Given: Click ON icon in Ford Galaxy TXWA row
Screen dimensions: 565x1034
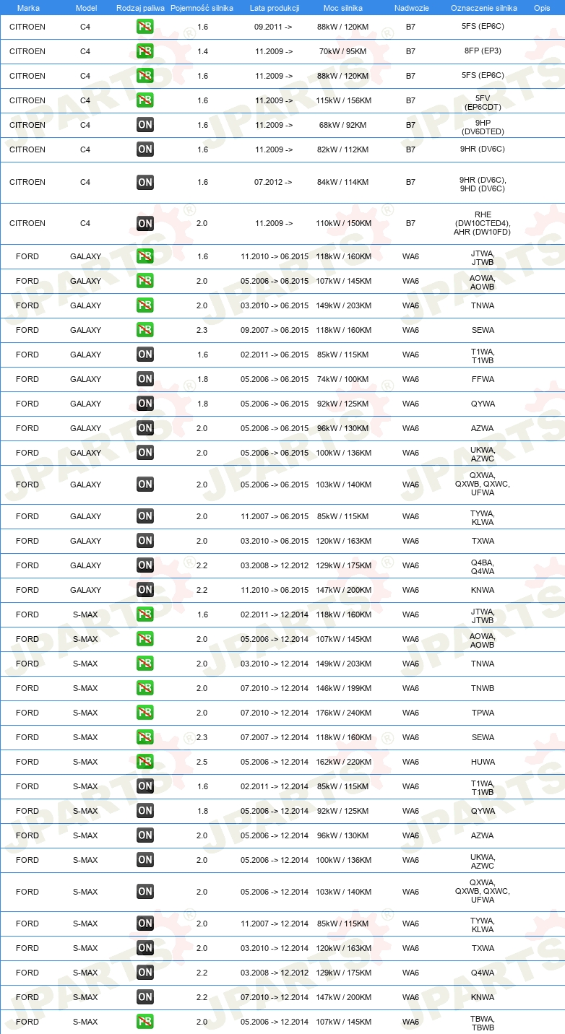Looking at the screenshot, I should 145,541.
